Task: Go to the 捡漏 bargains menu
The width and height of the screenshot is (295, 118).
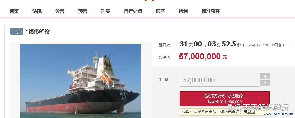Action: coord(183,11)
